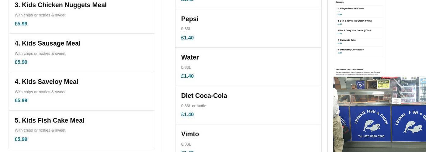Click the Kids Fish Cake Meal heading

click(x=49, y=120)
